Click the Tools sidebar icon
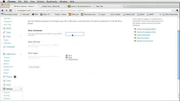This screenshot has height=101, width=180. coord(4,85)
